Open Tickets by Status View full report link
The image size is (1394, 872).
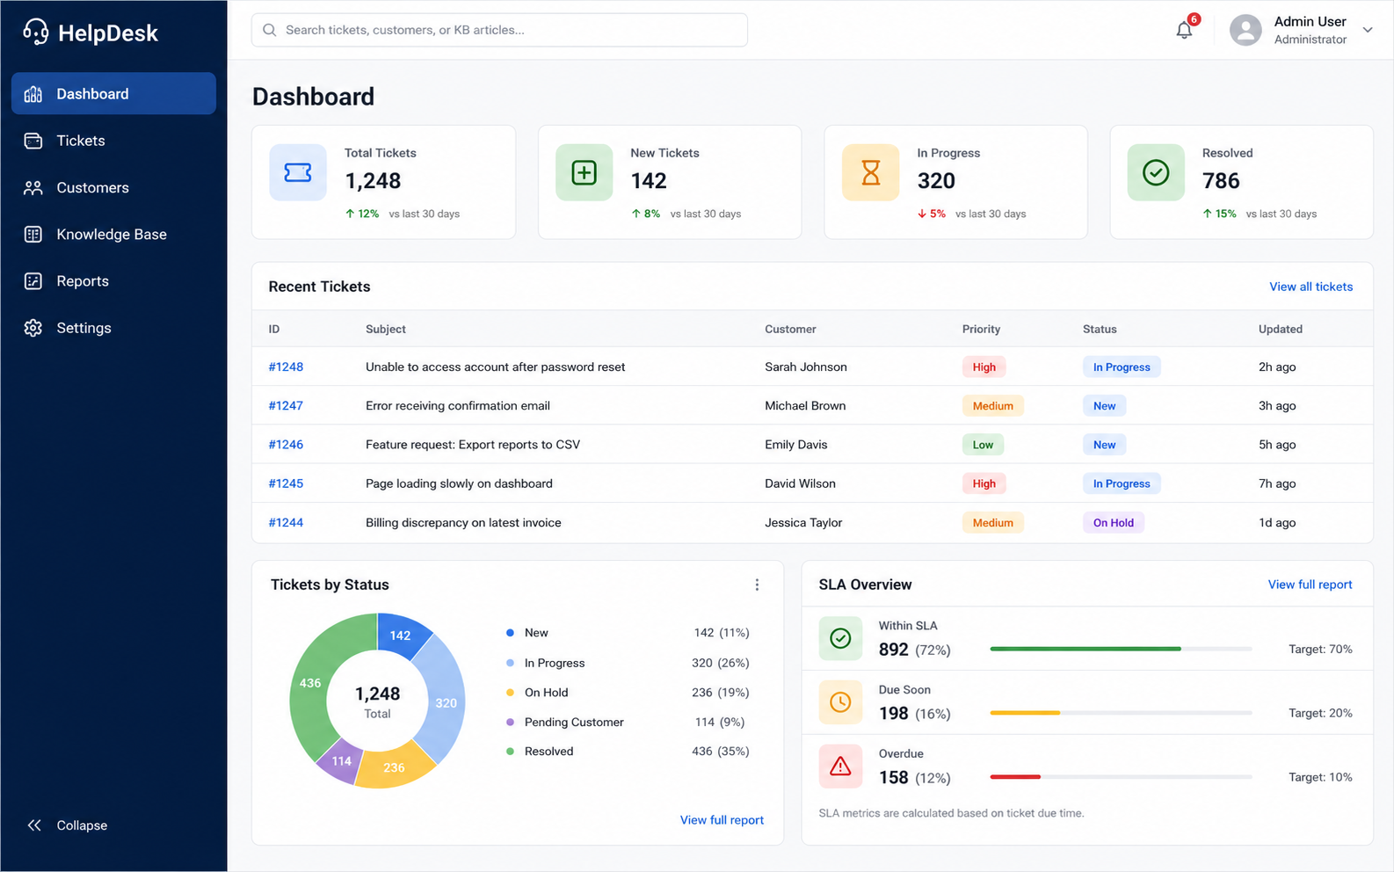[x=722, y=820]
